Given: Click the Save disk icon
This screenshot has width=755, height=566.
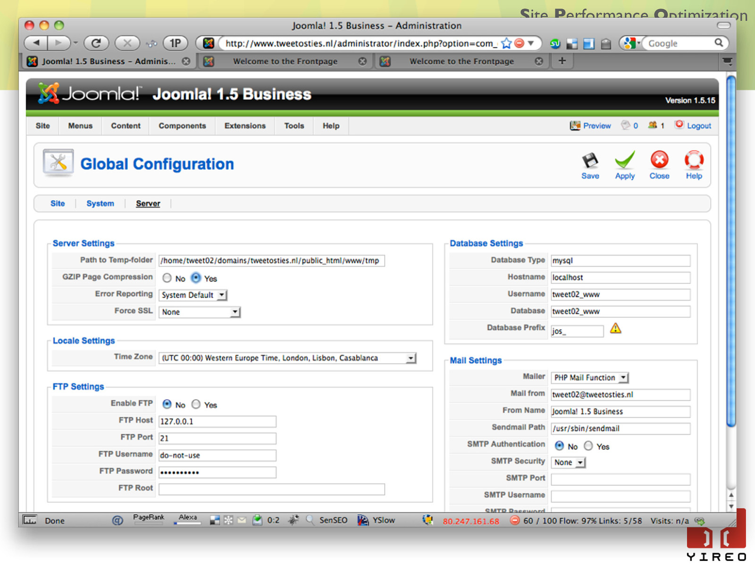Looking at the screenshot, I should [590, 161].
